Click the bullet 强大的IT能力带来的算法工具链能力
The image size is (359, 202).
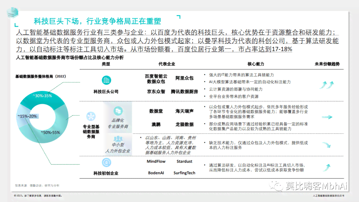[x=241, y=75]
